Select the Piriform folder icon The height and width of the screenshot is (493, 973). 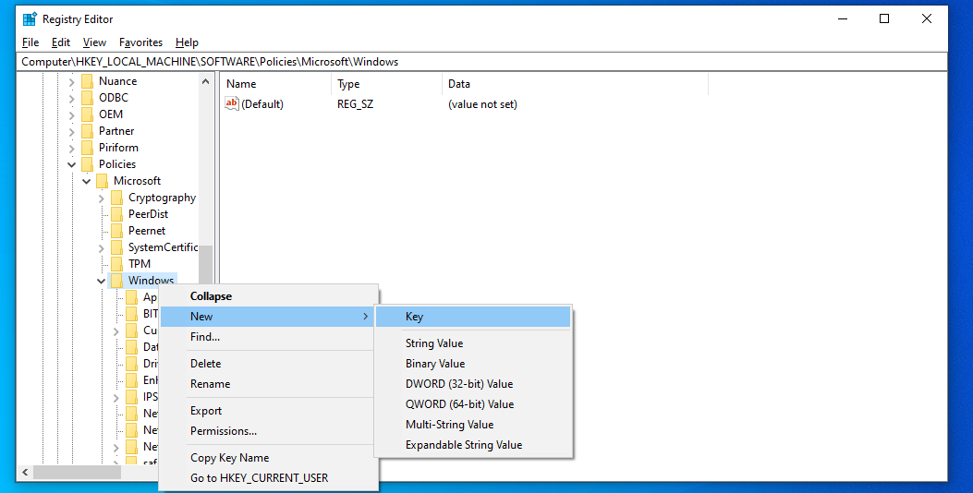tap(87, 148)
